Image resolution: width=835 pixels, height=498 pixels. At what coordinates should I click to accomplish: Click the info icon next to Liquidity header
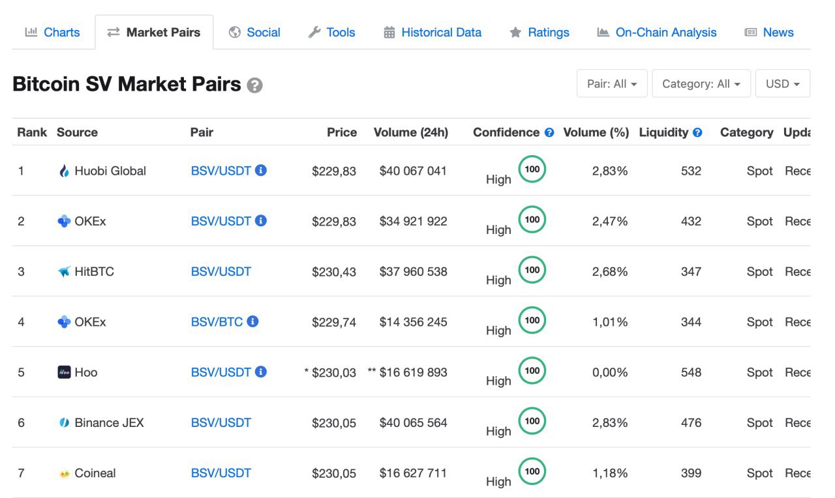click(x=697, y=132)
